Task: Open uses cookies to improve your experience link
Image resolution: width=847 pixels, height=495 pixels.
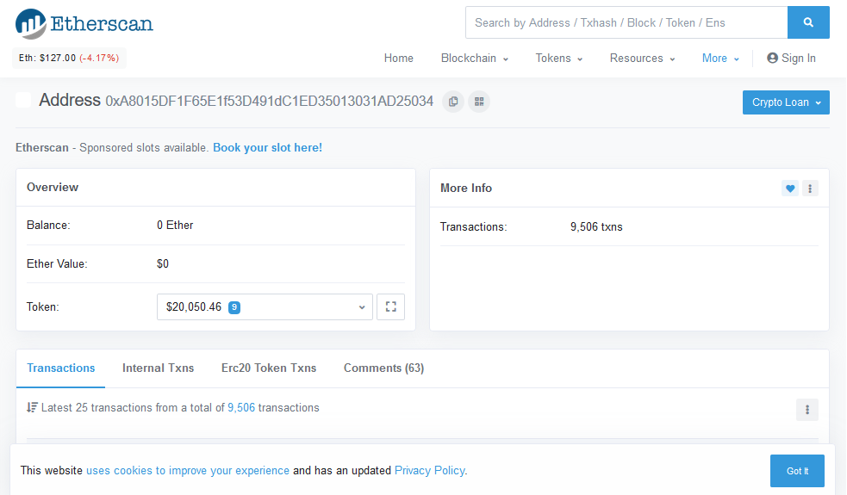Action: click(x=188, y=471)
